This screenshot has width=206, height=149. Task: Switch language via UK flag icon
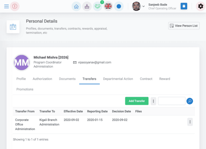pyautogui.click(x=108, y=6)
